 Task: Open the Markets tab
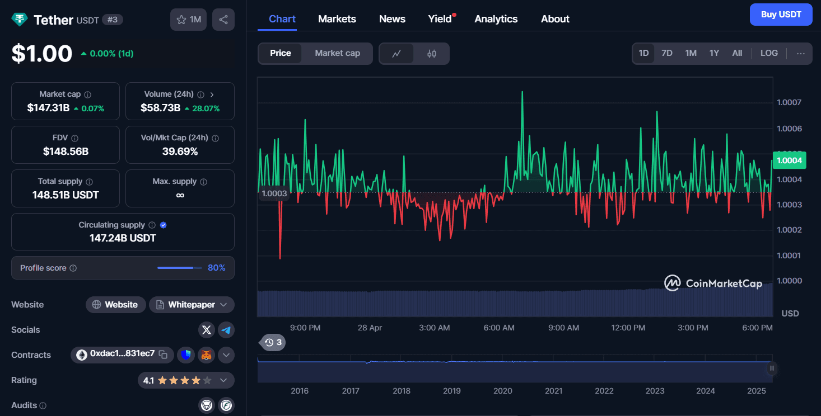click(337, 19)
